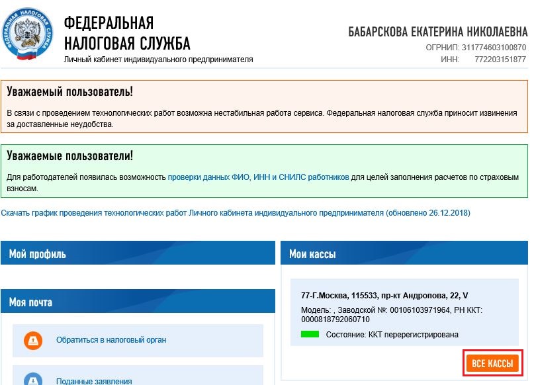The height and width of the screenshot is (385, 534).
Task: Select the ИНН number 772203151877
Action: click(500, 60)
